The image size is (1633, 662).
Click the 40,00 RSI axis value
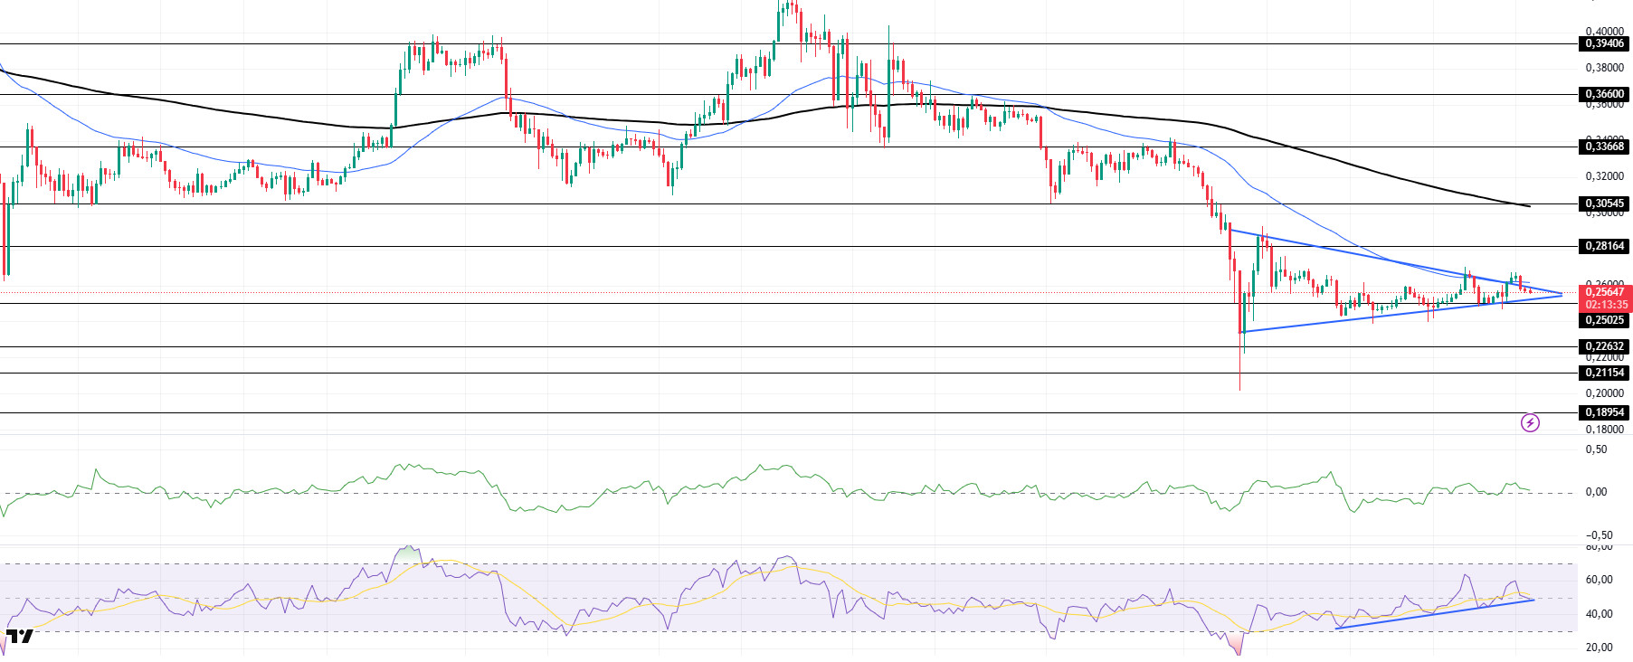click(x=1600, y=614)
